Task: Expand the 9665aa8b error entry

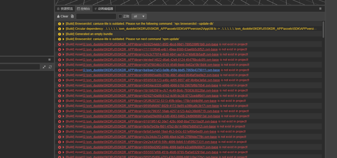Action: [x=64, y=75]
